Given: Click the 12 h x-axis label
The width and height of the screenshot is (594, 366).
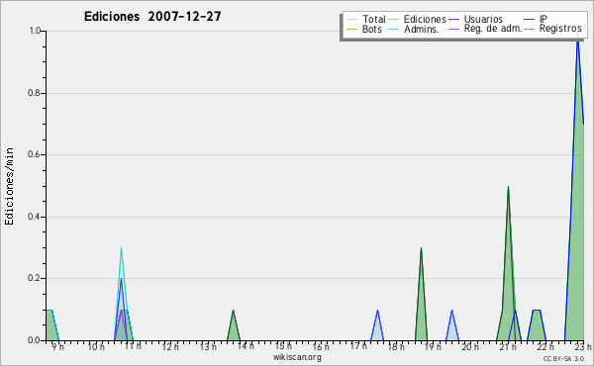Looking at the screenshot, I should (170, 346).
